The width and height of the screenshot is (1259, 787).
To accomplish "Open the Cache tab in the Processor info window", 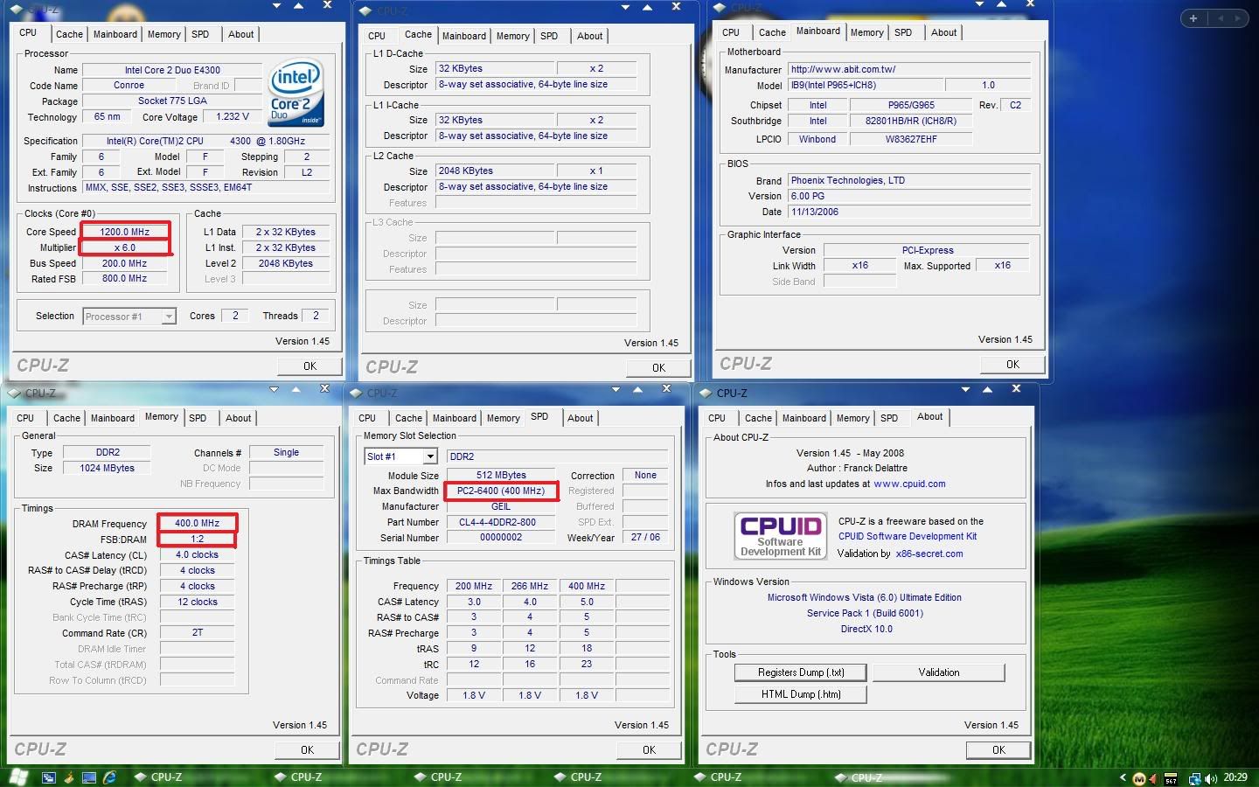I will [69, 34].
